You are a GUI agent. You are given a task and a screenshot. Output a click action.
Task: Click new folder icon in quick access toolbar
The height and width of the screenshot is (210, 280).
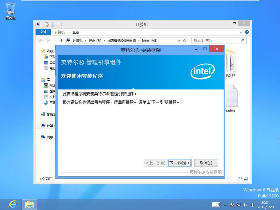click(53, 24)
